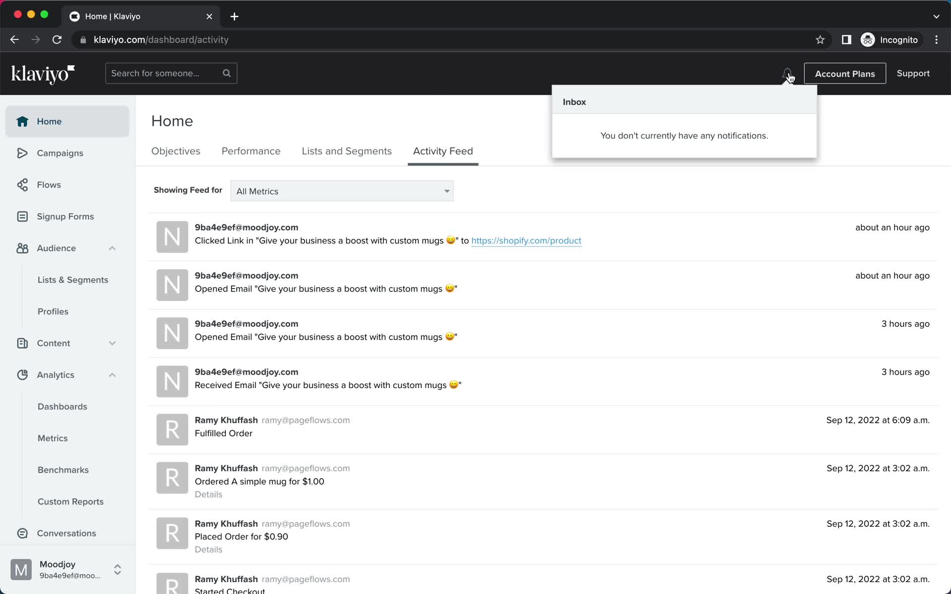Viewport: 951px width, 594px height.
Task: Click the Account Plans button
Action: [x=845, y=73]
